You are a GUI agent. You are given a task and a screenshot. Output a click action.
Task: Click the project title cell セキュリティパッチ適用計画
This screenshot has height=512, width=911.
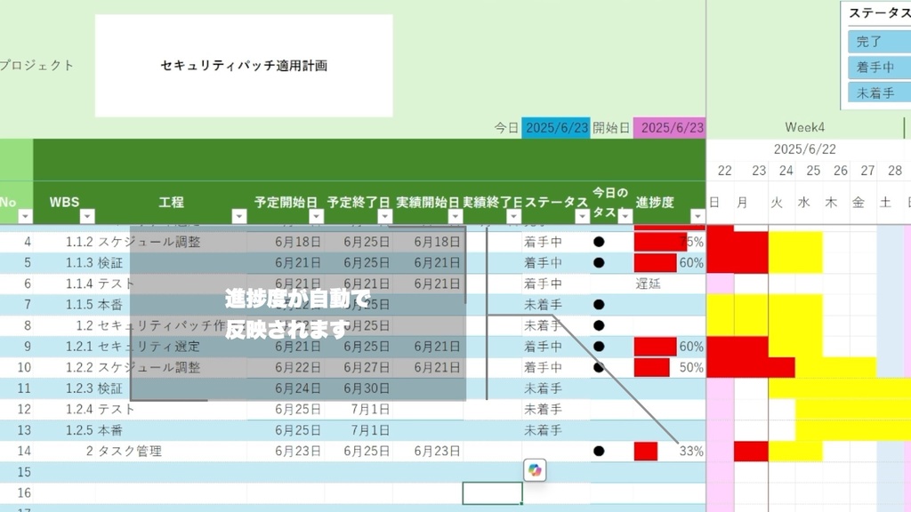pyautogui.click(x=243, y=65)
